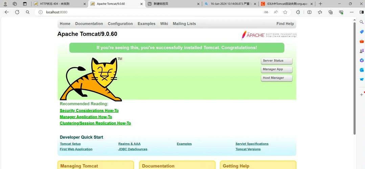
Task: Open the shopping tag icon in the sidebar
Action: point(361,32)
